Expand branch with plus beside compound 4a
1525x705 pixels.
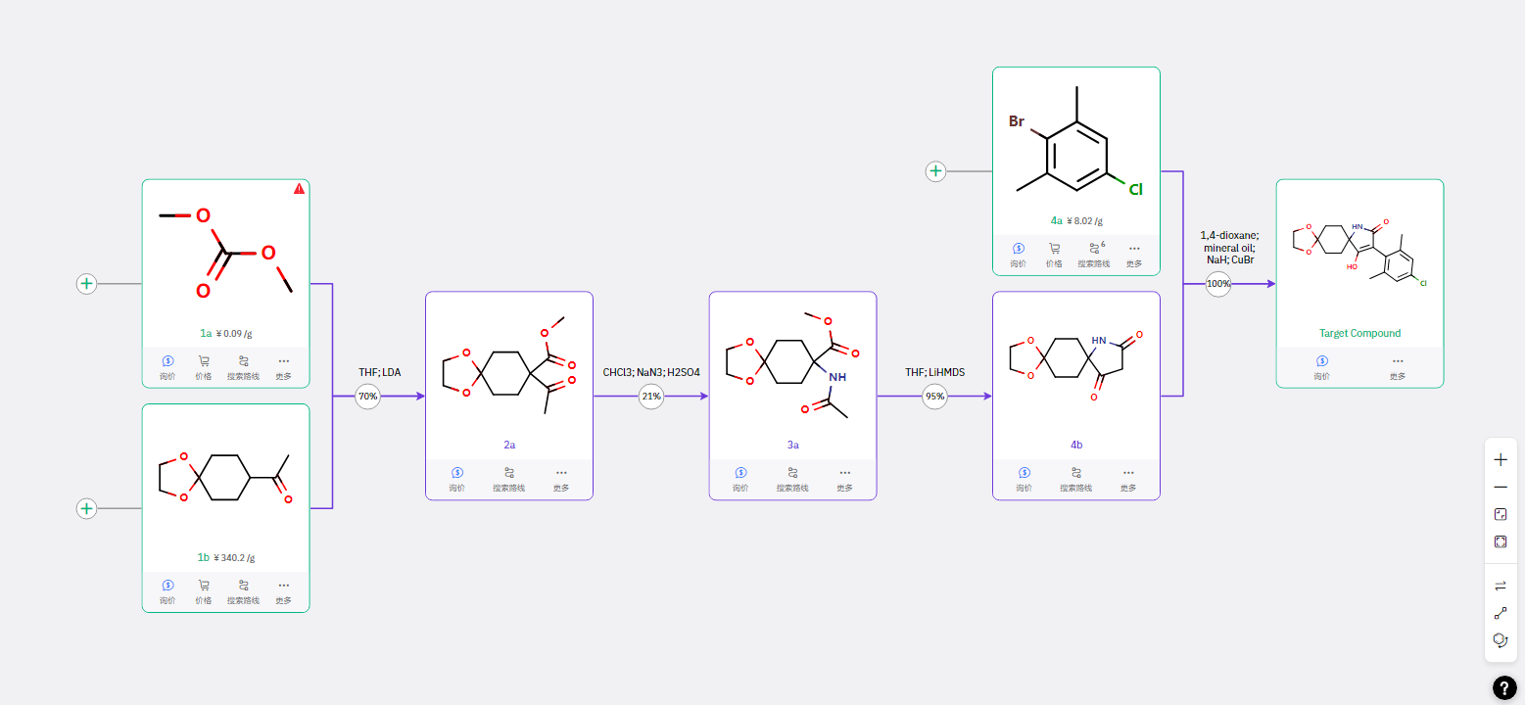[x=936, y=172]
